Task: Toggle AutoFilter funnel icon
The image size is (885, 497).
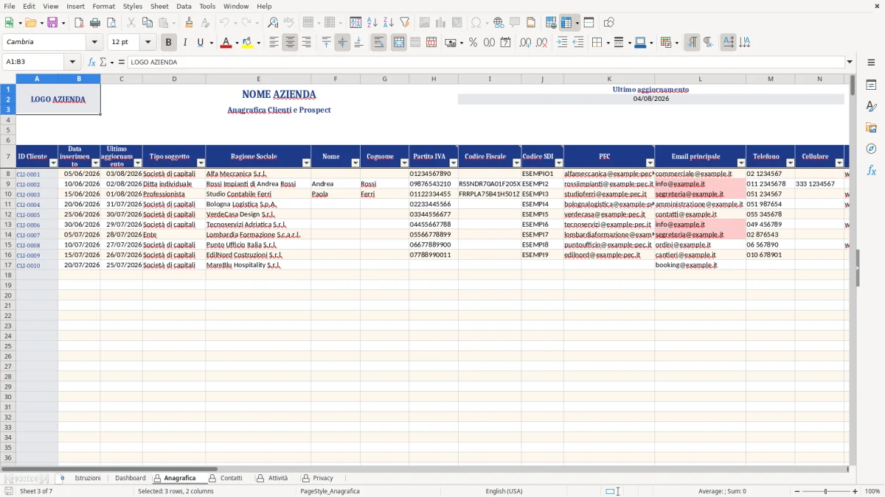Action: pos(404,23)
